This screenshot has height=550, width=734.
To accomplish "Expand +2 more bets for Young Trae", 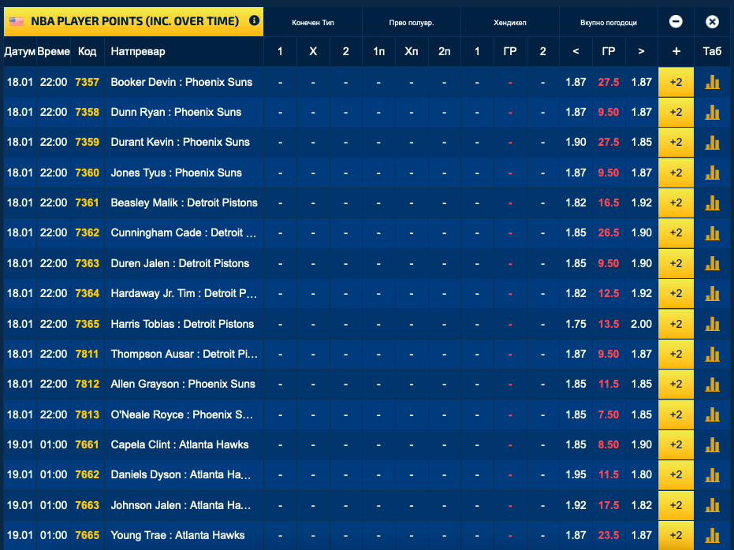I will click(676, 535).
